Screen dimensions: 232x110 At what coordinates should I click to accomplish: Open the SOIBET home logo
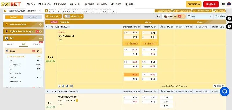tap(11, 4)
